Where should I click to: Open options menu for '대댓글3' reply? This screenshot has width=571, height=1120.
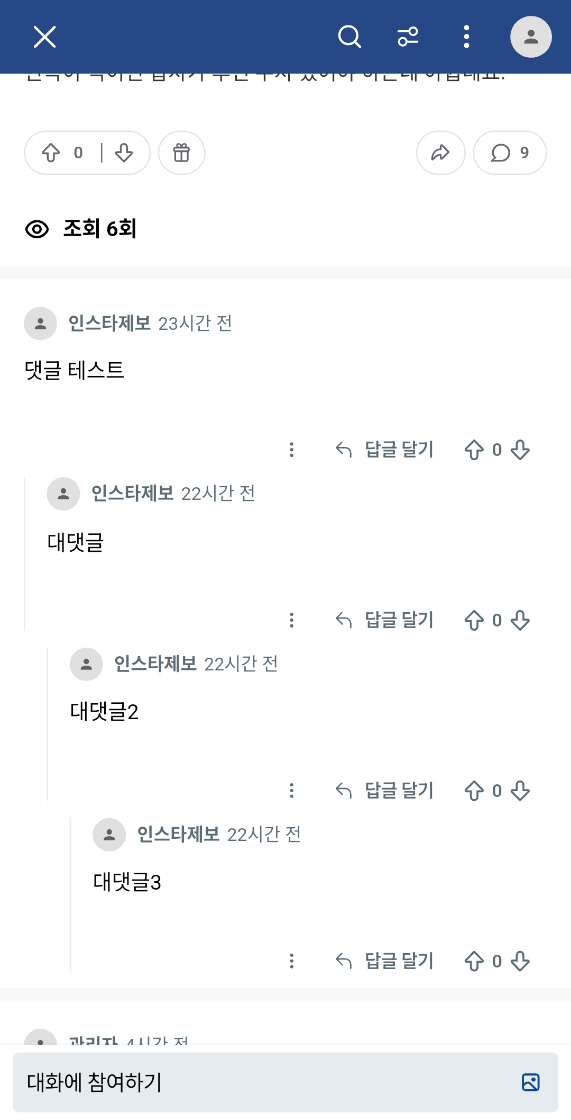click(x=291, y=961)
